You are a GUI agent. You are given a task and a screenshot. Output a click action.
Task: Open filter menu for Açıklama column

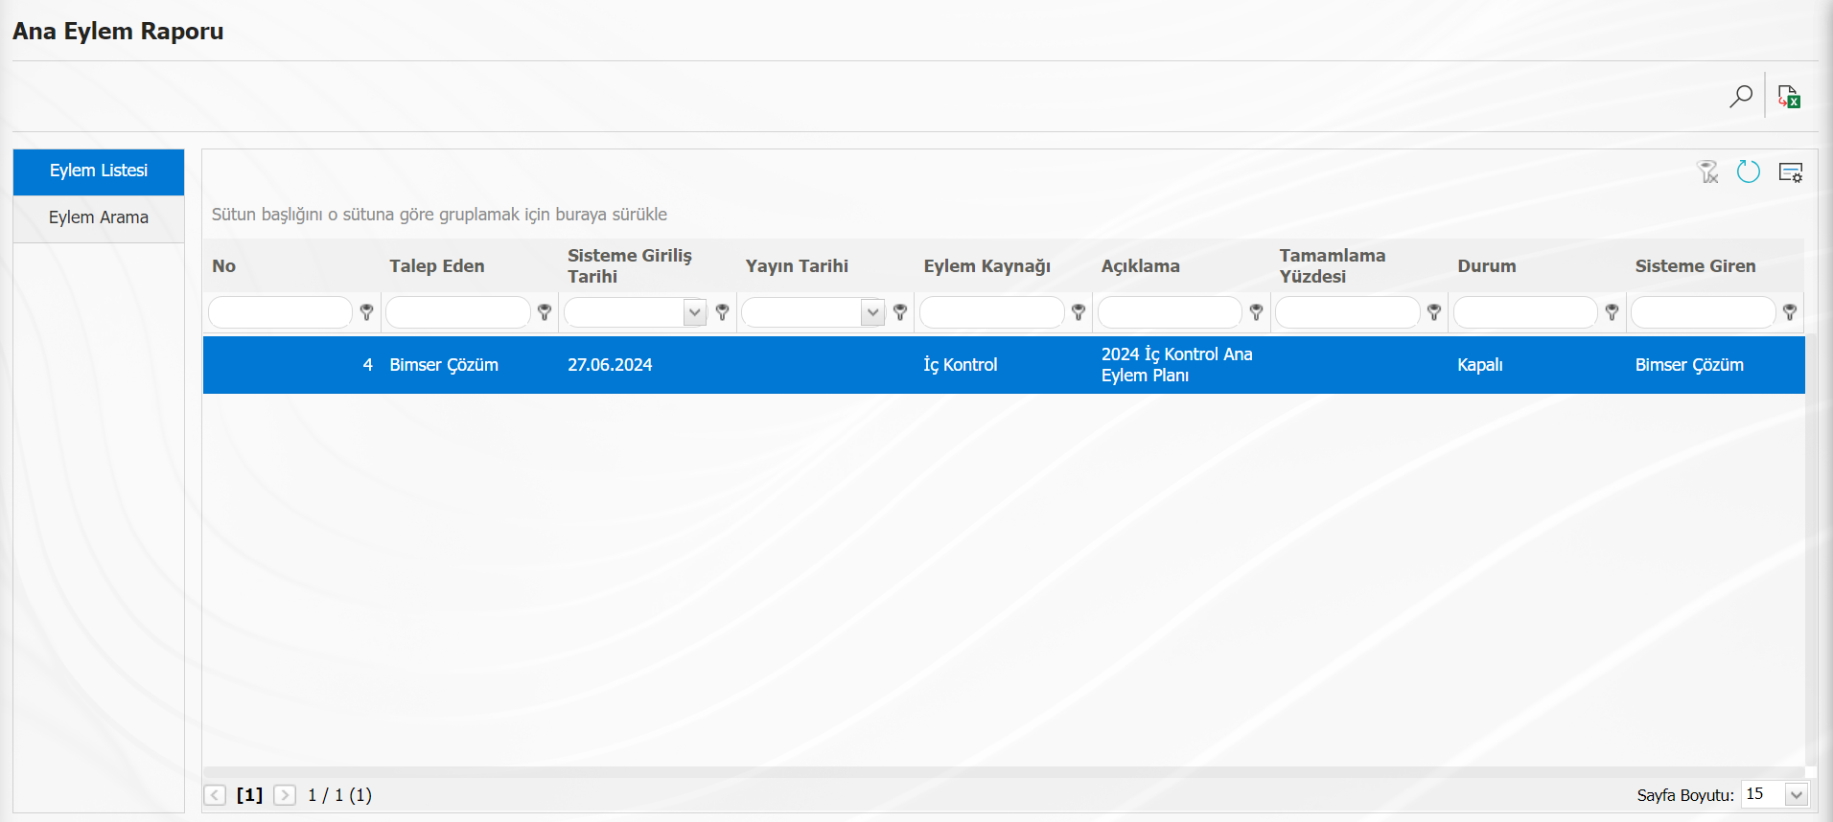pos(1257,312)
